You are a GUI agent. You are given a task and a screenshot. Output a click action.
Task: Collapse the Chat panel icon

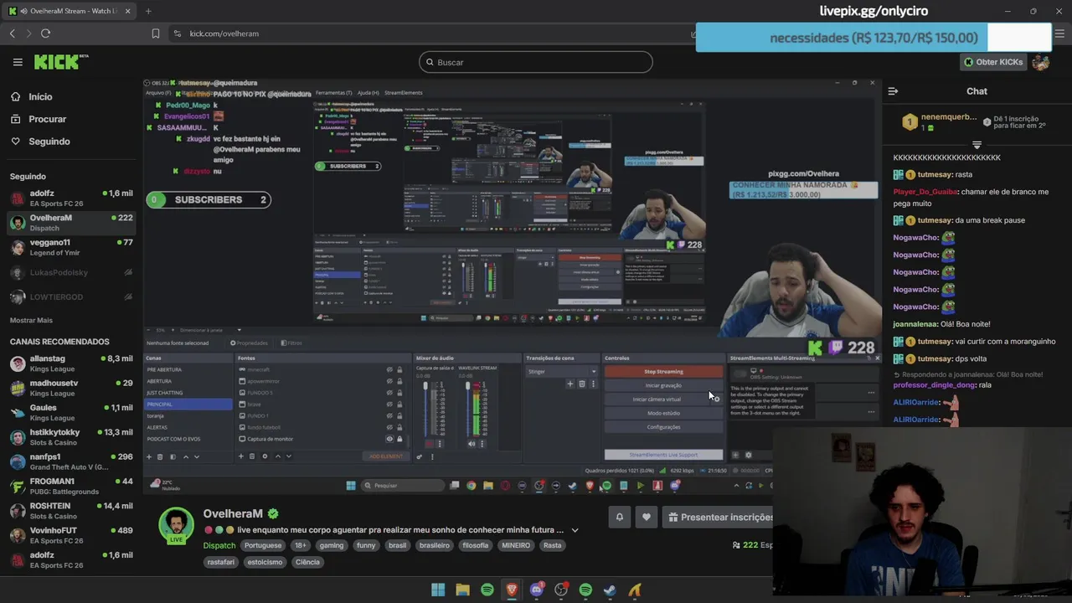pos(893,91)
